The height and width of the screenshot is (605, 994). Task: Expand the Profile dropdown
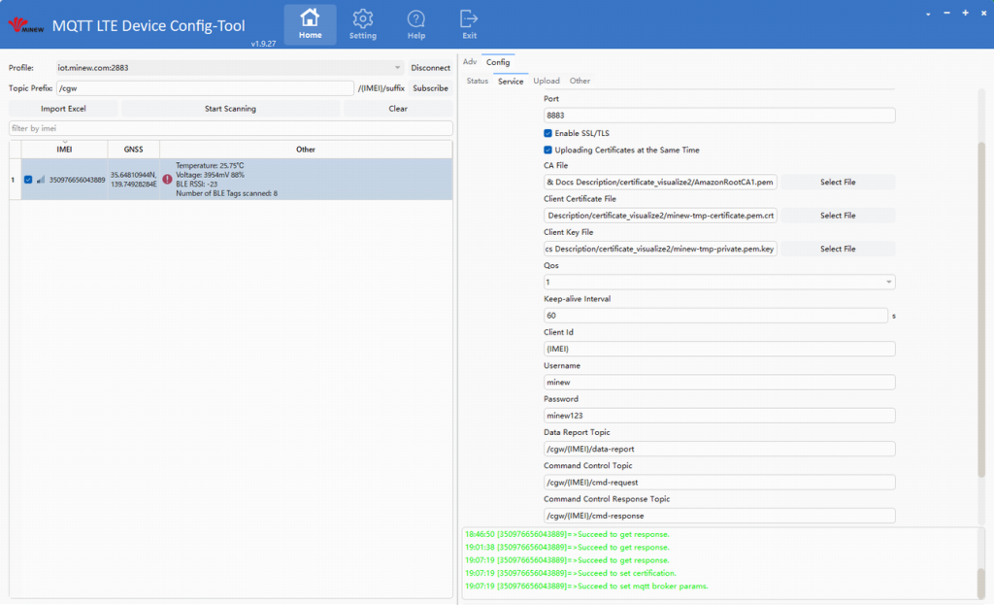coord(398,68)
